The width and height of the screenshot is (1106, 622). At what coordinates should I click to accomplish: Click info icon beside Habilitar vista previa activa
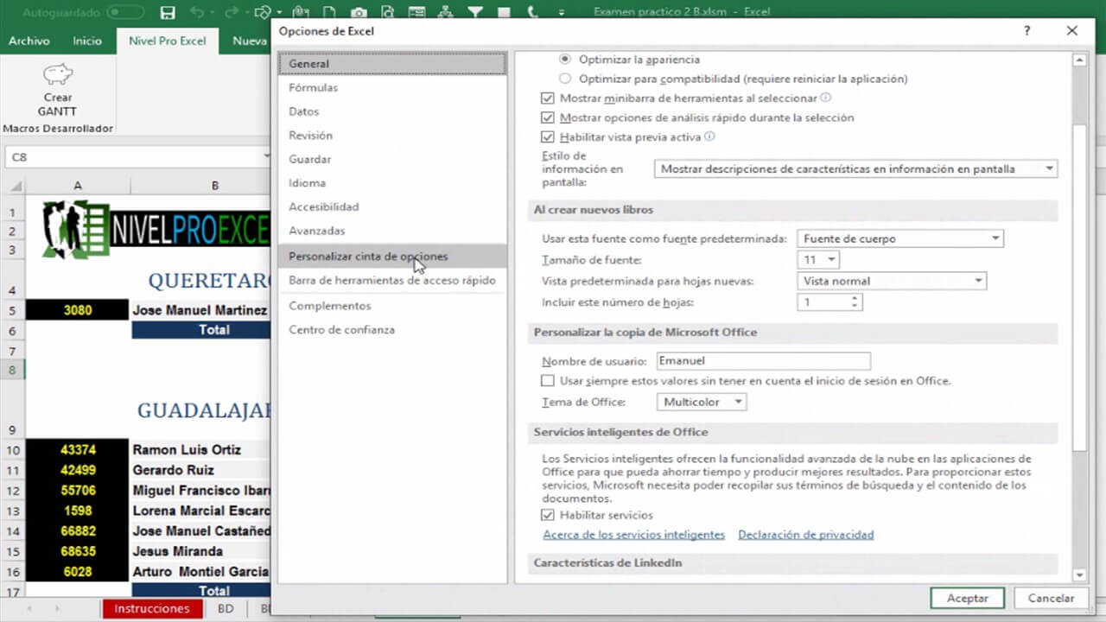[x=709, y=136]
